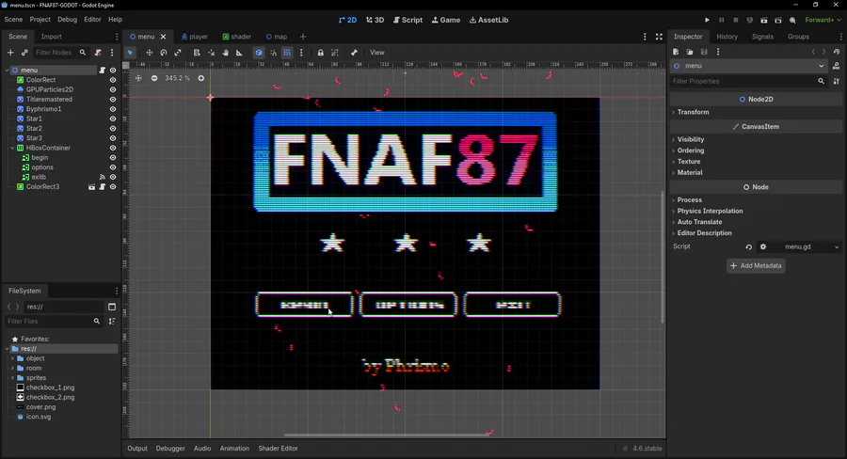
Task: Hide the ColorRect3 node
Action: tap(113, 187)
